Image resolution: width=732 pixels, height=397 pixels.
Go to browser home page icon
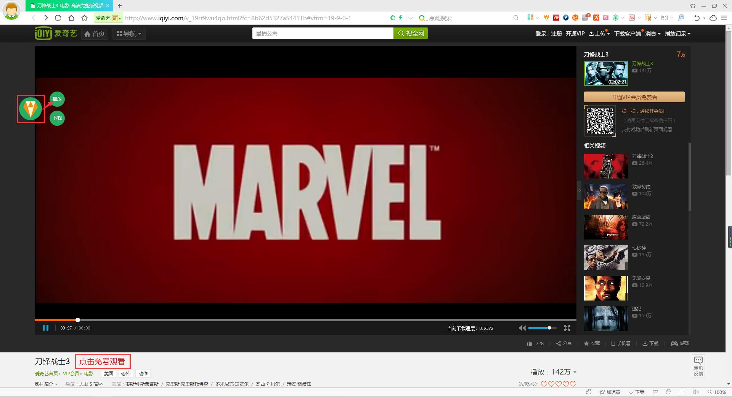point(71,18)
